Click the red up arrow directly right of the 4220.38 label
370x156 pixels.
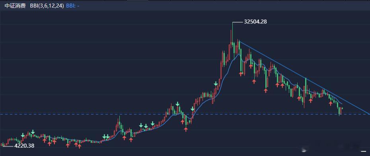45,140
